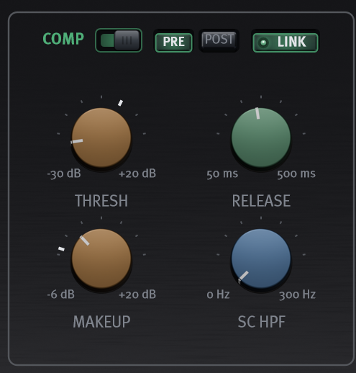Click the RELEASE label text
Image resolution: width=356 pixels, height=373 pixels.
[261, 201]
